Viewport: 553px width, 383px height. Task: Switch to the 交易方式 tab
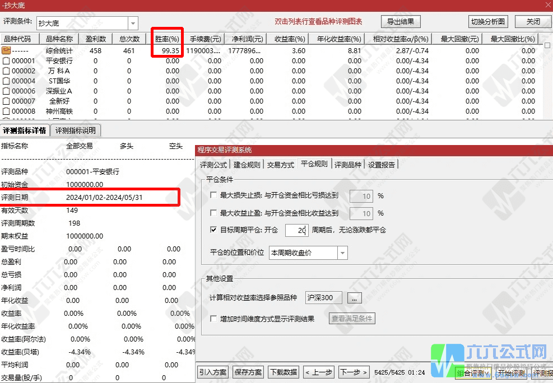point(280,164)
